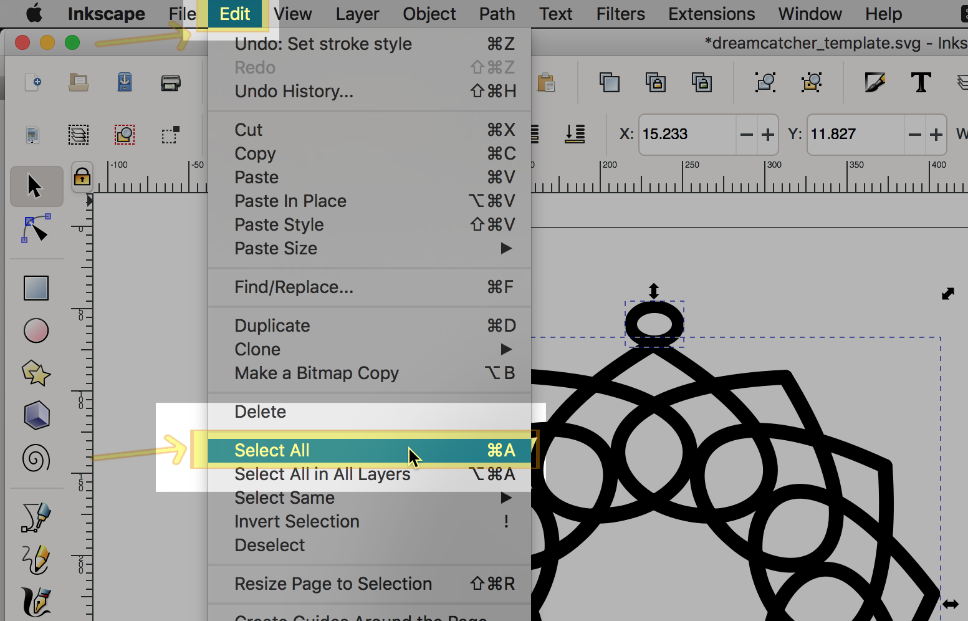Open the Text tool in toolbar
Viewport: 968px width, 621px height.
point(921,82)
